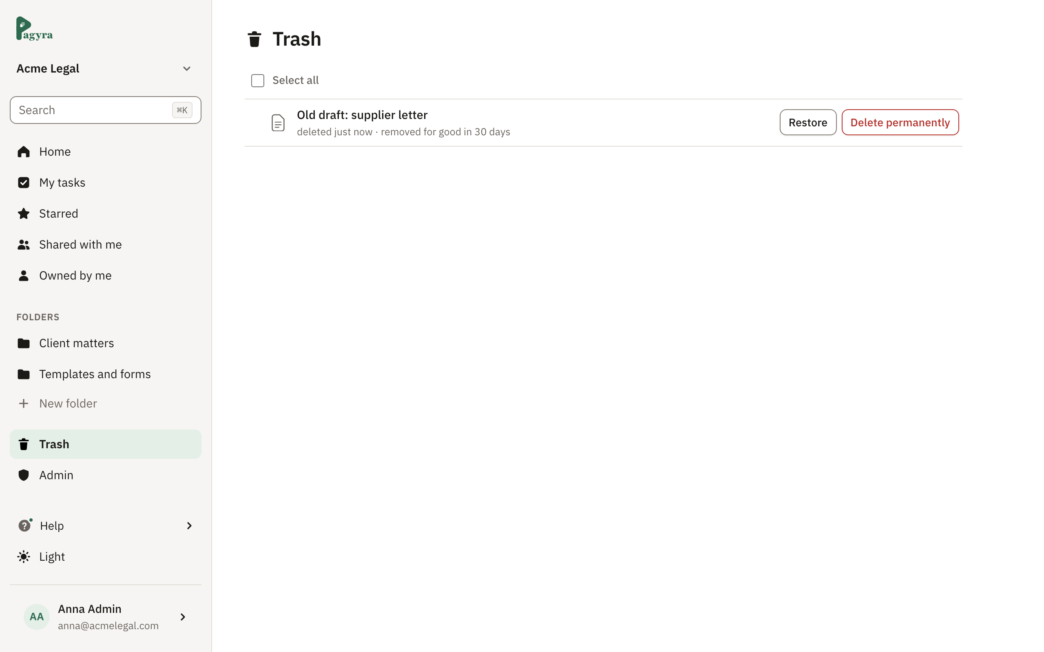1044x652 pixels.
Task: Open the Owned by me view
Action: coord(105,275)
